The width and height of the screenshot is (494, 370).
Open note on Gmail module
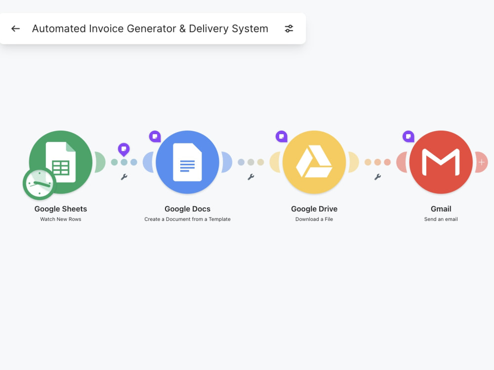click(x=409, y=137)
